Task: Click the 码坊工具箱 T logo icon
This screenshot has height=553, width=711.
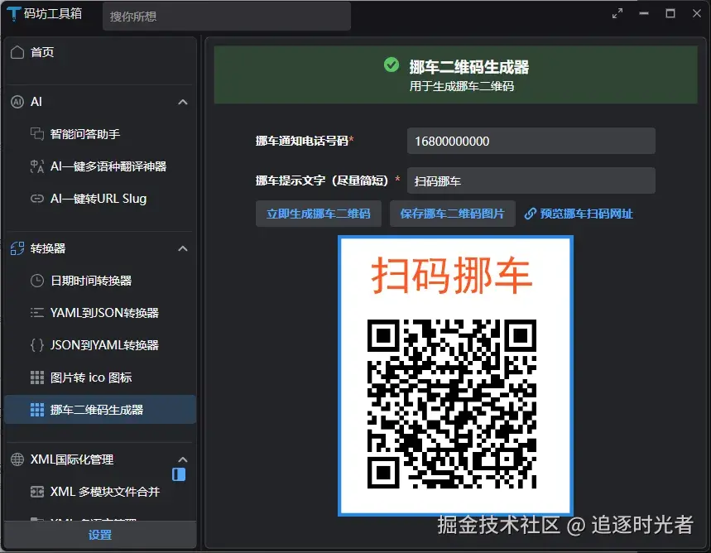Action: pos(14,13)
